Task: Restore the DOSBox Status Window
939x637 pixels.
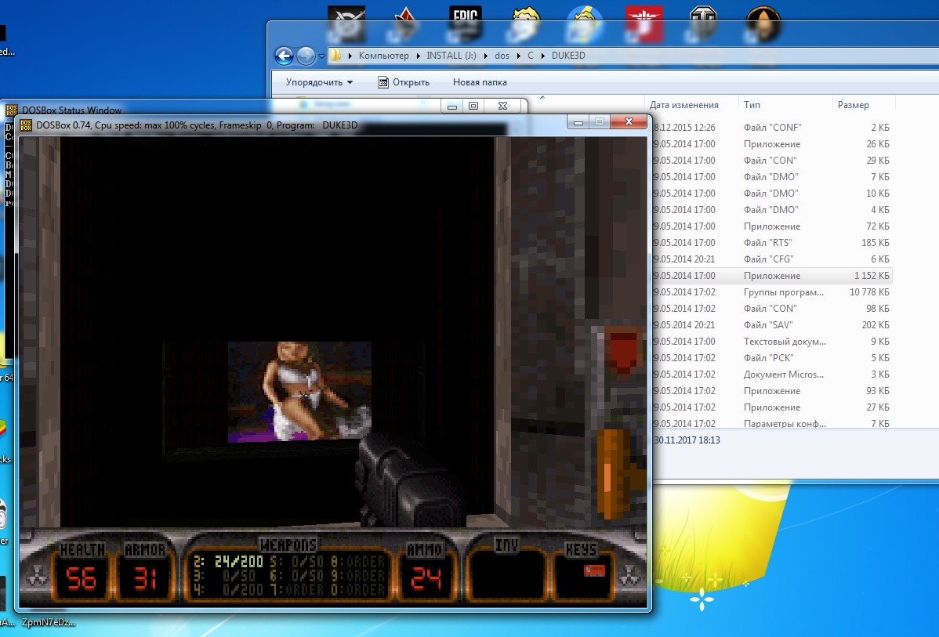Action: tap(473, 106)
